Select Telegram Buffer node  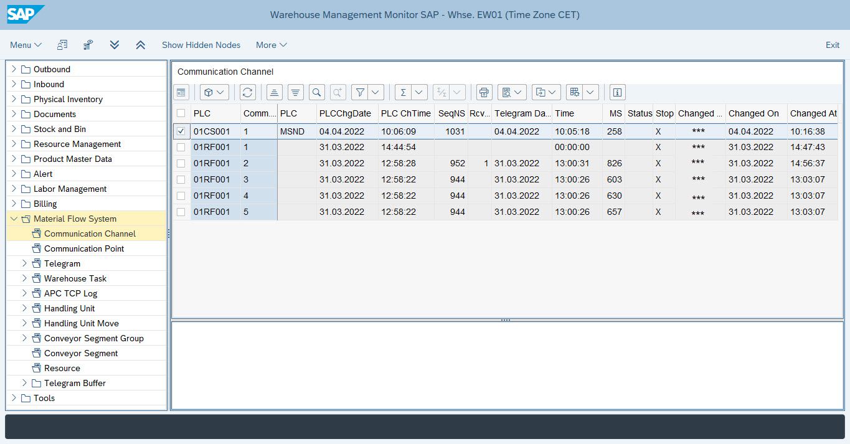75,383
